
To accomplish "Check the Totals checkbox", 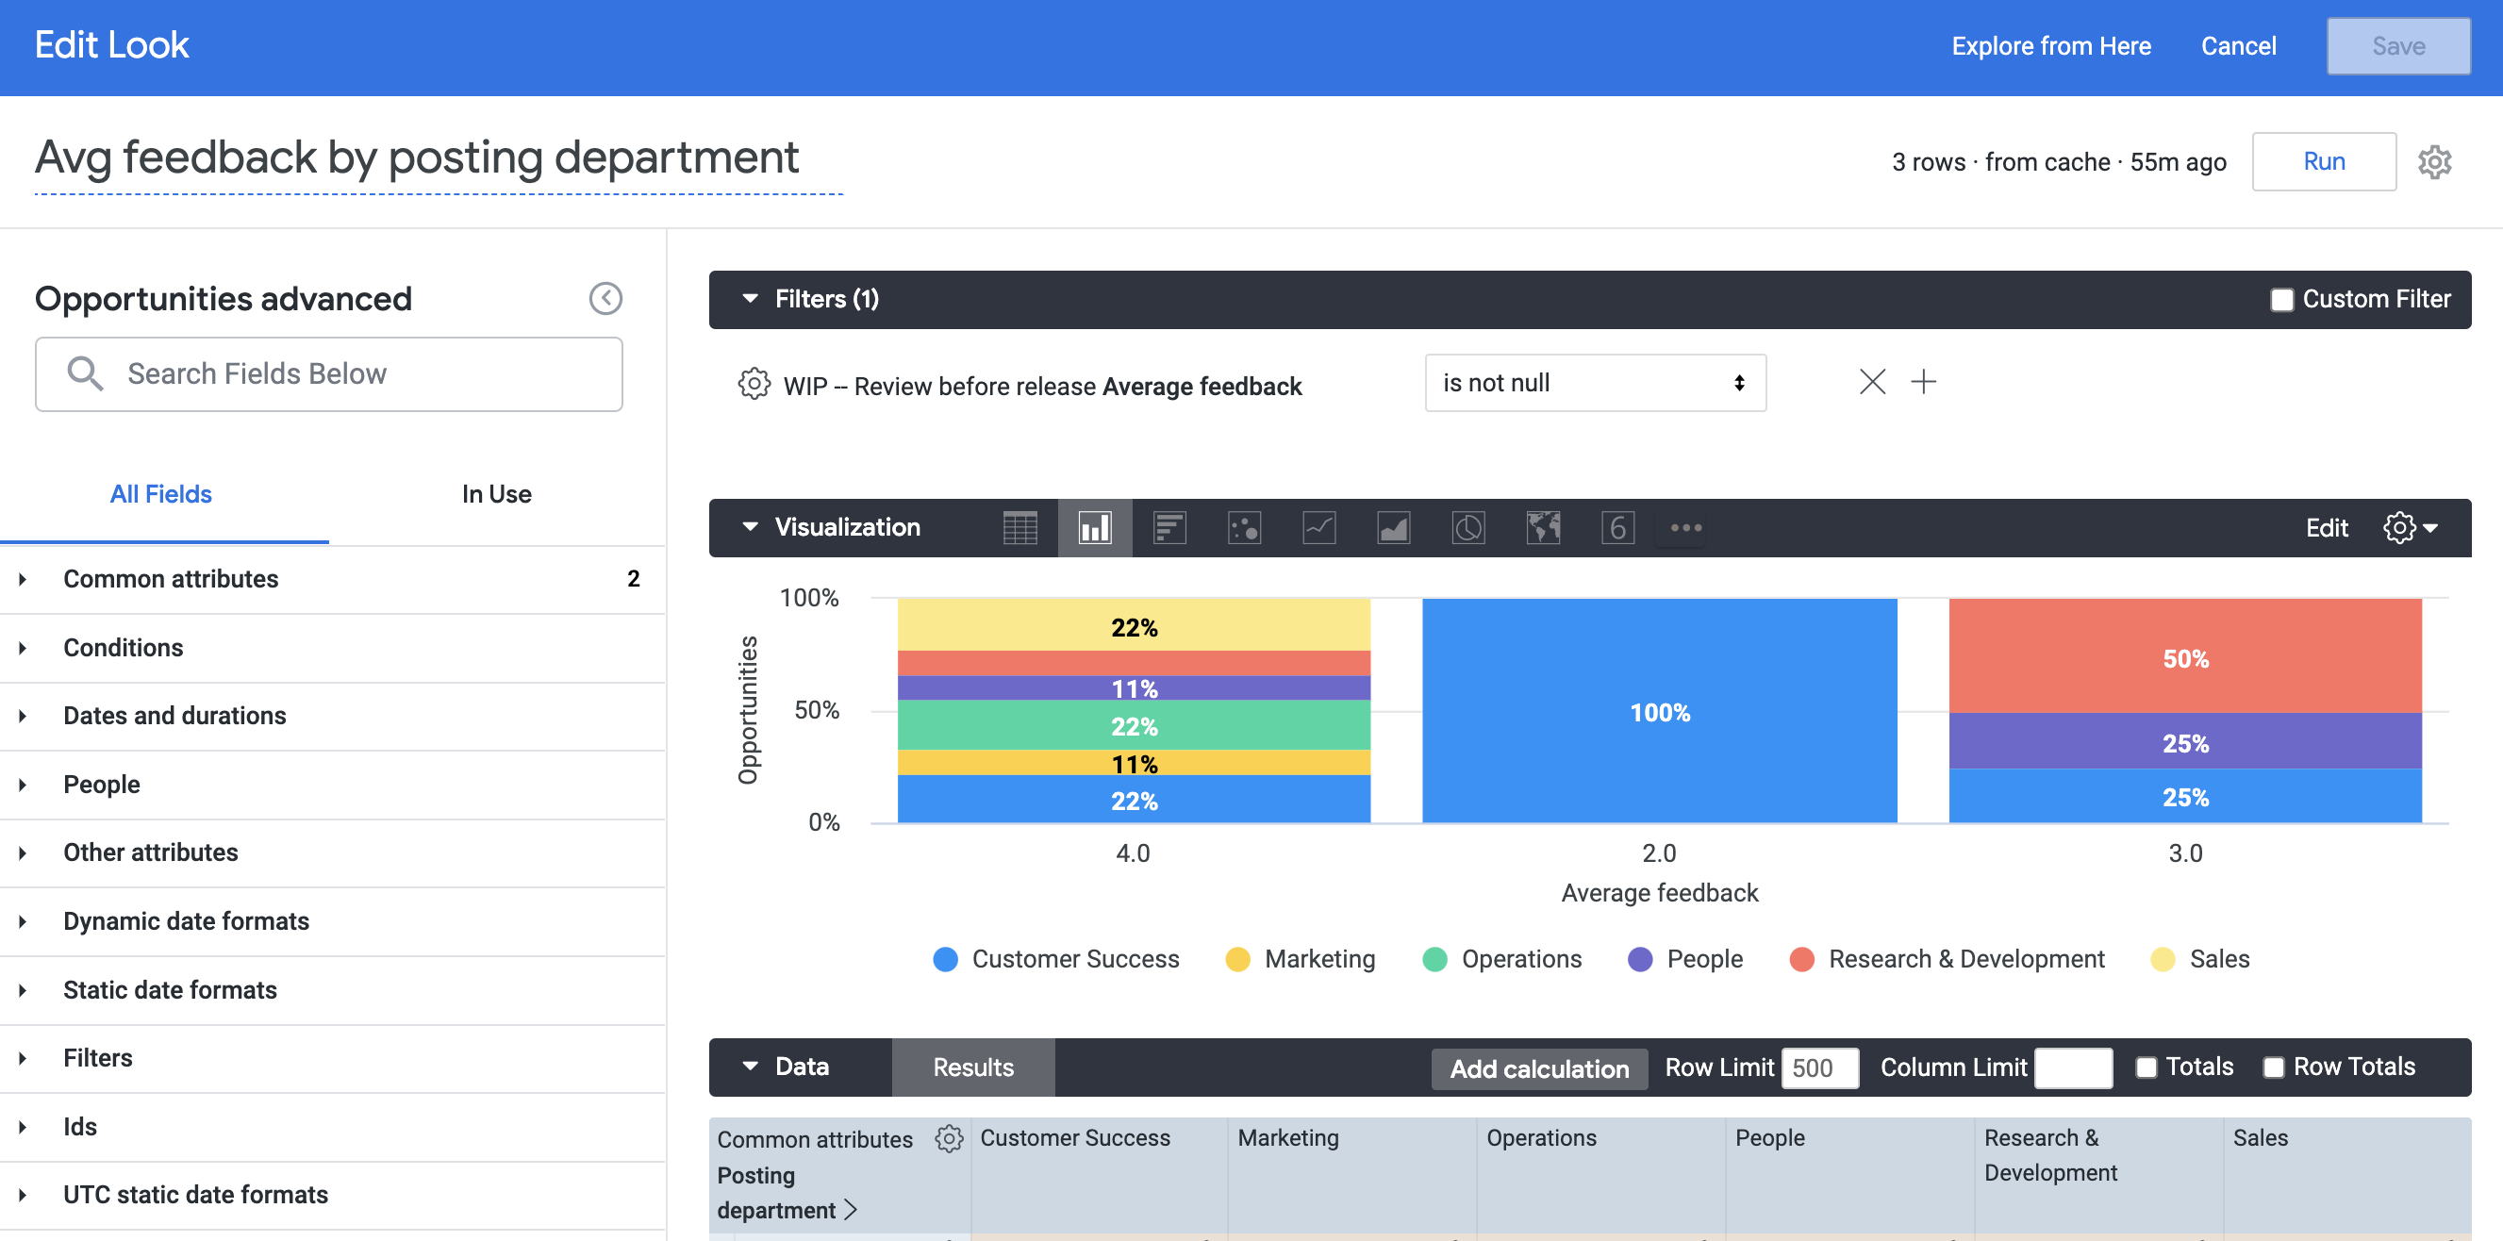I will (x=2147, y=1067).
